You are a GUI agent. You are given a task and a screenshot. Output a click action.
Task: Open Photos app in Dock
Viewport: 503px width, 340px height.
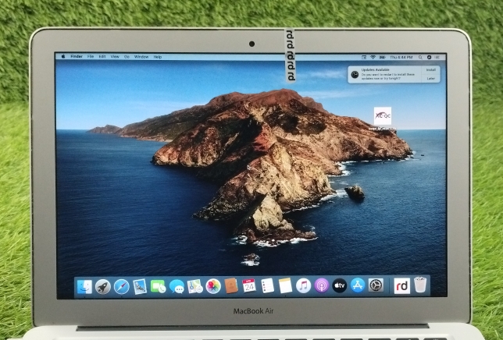(x=213, y=286)
